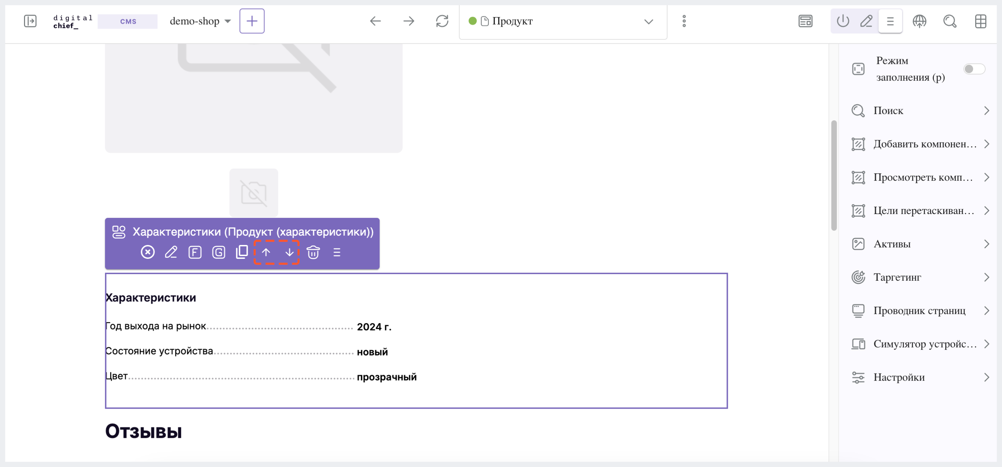1002x467 pixels.
Task: Open Симулятор устройс… item
Action: pyautogui.click(x=920, y=344)
